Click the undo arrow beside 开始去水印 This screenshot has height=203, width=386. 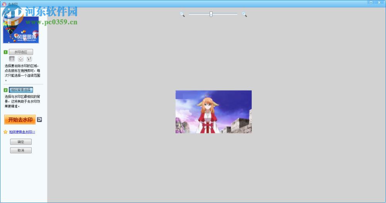[x=39, y=119]
